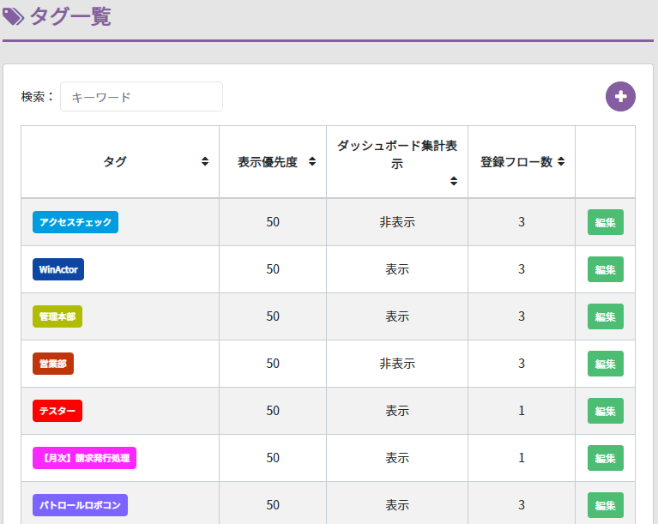Click the purple plus add-tag button
Viewport: 658px width, 524px height.
click(x=620, y=97)
